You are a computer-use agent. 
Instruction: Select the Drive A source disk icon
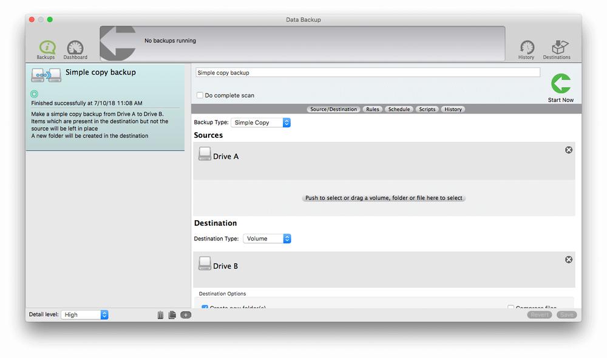tap(205, 155)
